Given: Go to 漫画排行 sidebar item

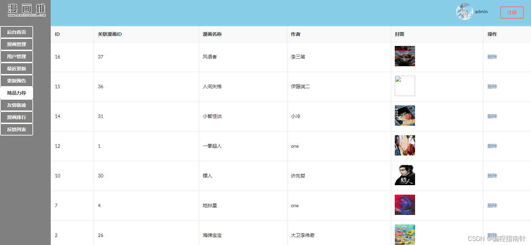Looking at the screenshot, I should (x=17, y=117).
